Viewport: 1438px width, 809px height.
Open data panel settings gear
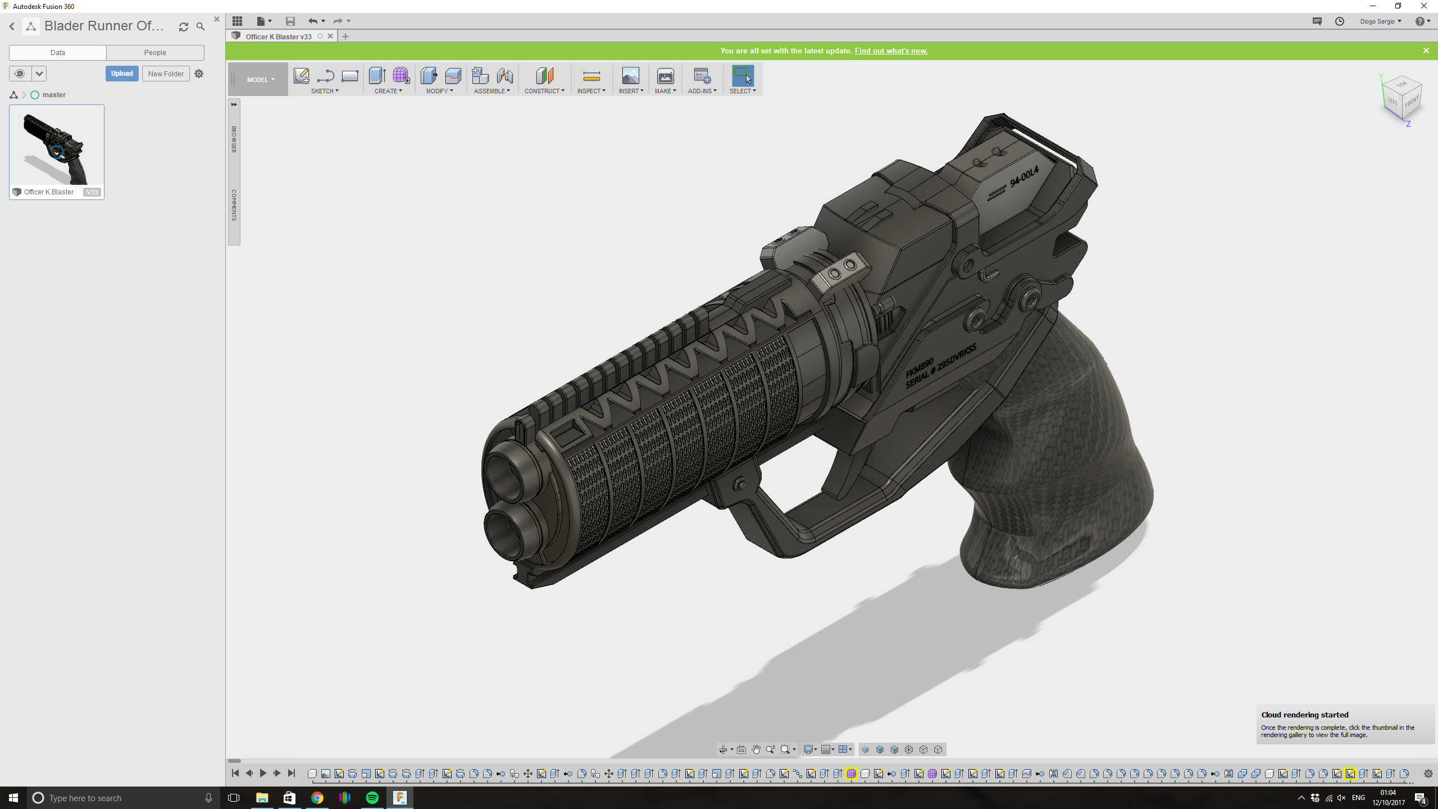click(x=199, y=74)
